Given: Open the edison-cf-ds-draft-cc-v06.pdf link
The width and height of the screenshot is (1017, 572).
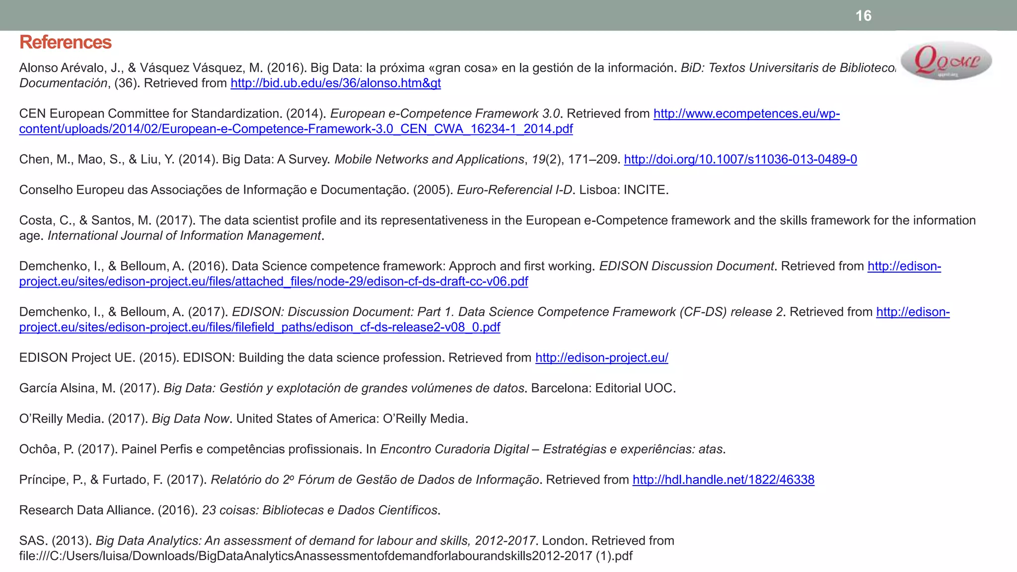Looking at the screenshot, I should (274, 282).
